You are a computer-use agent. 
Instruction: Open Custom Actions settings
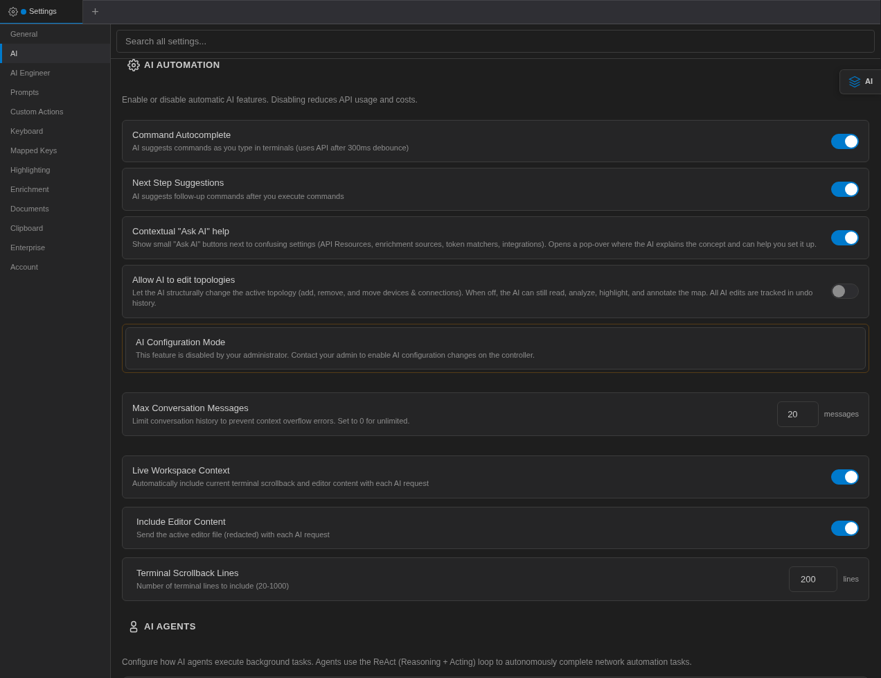[x=55, y=112]
